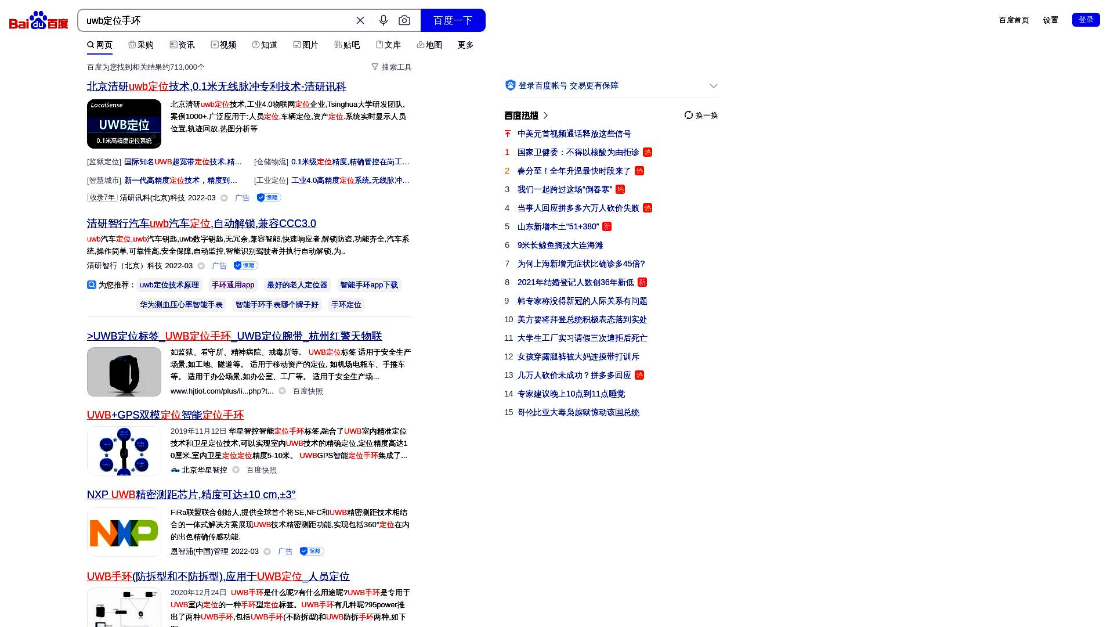Start voice search with microphone icon
The height and width of the screenshot is (627, 1114).
[384, 20]
